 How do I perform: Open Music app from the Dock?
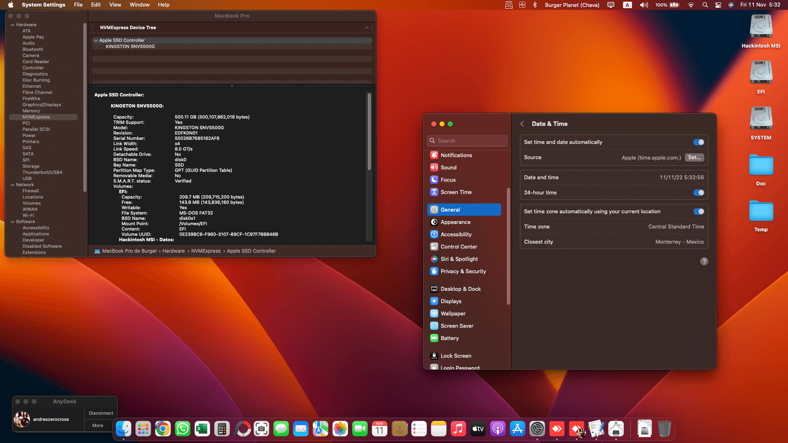point(458,429)
